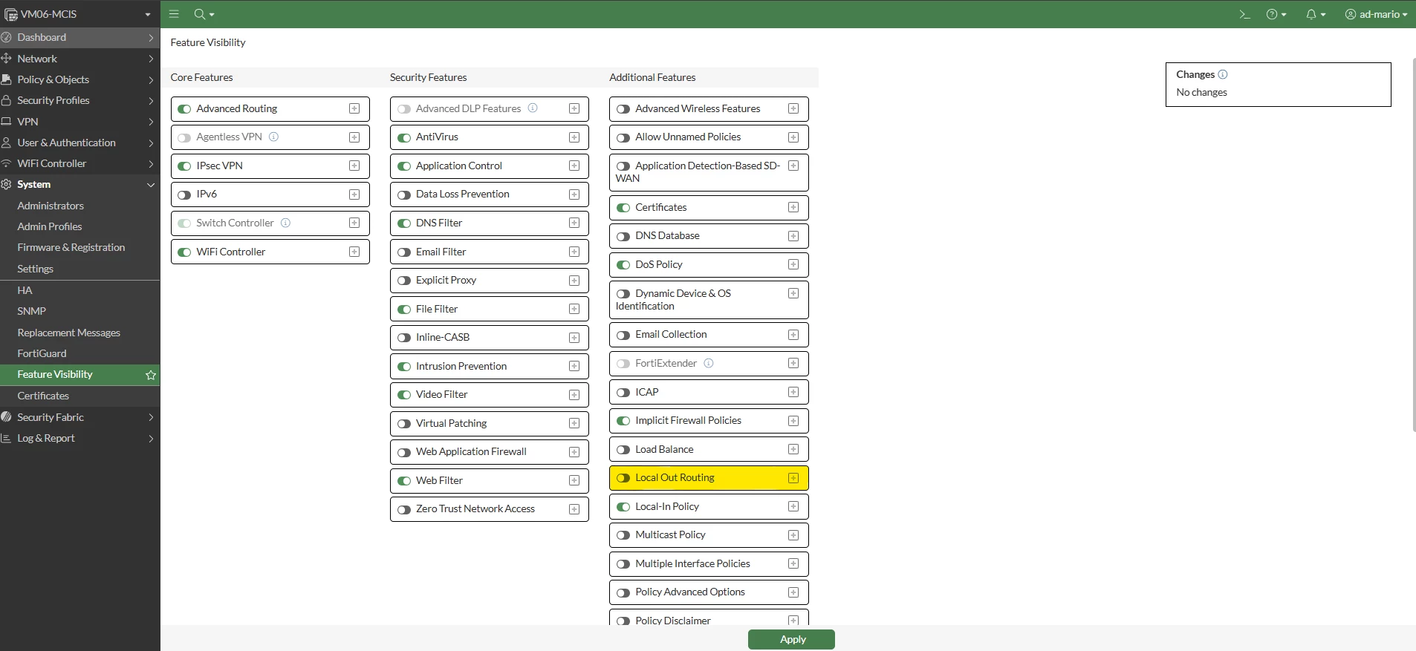Open Log & Report in sidebar
This screenshot has width=1416, height=651.
pyautogui.click(x=80, y=438)
